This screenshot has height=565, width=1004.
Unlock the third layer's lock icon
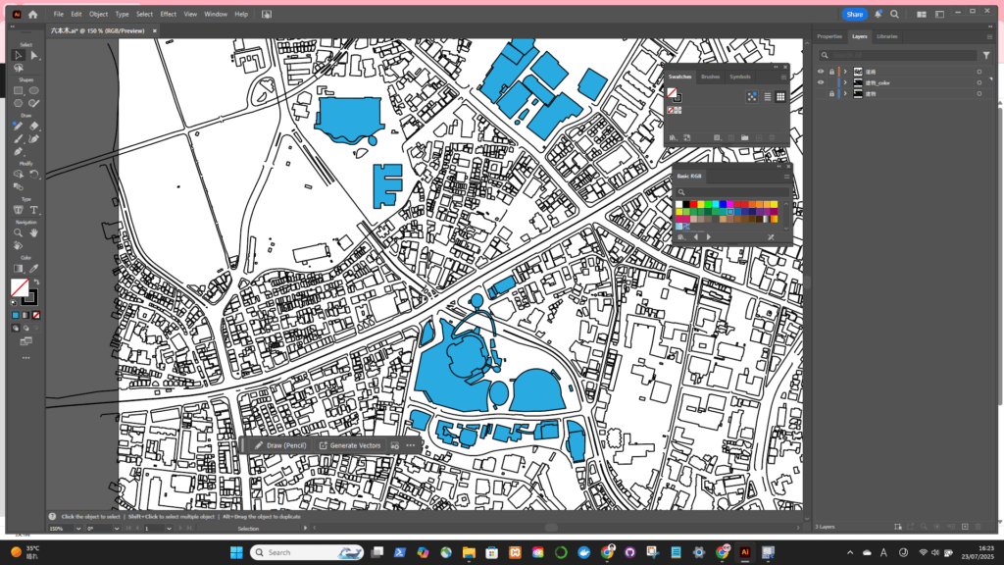pyautogui.click(x=831, y=93)
